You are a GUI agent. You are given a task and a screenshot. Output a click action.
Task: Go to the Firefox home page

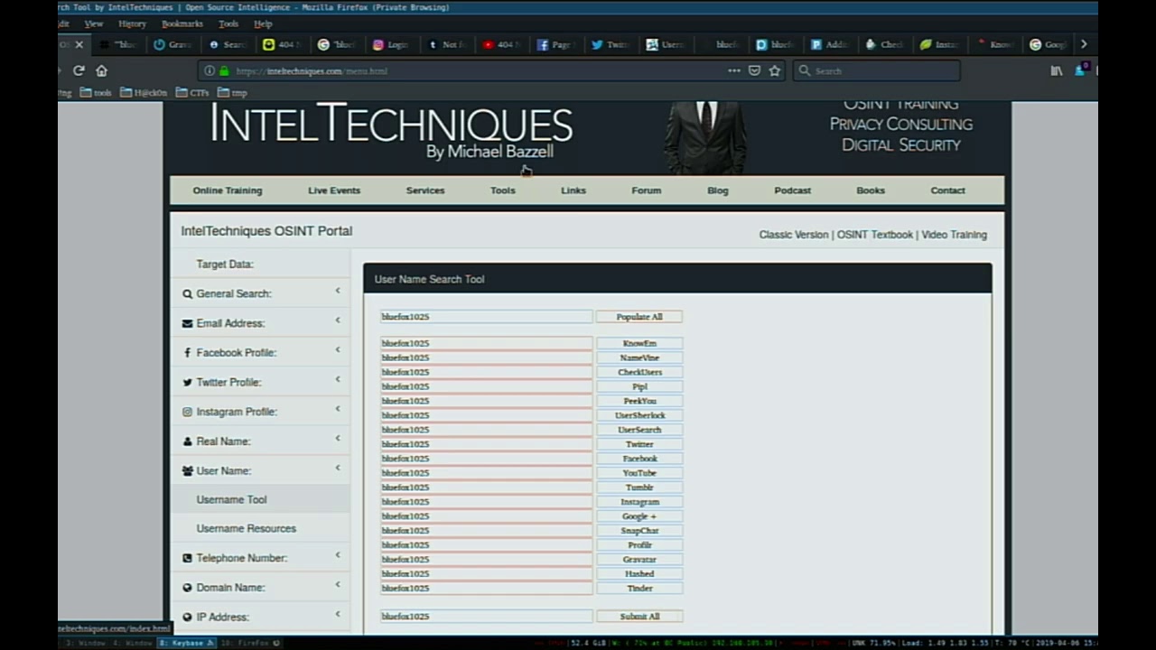pyautogui.click(x=102, y=70)
